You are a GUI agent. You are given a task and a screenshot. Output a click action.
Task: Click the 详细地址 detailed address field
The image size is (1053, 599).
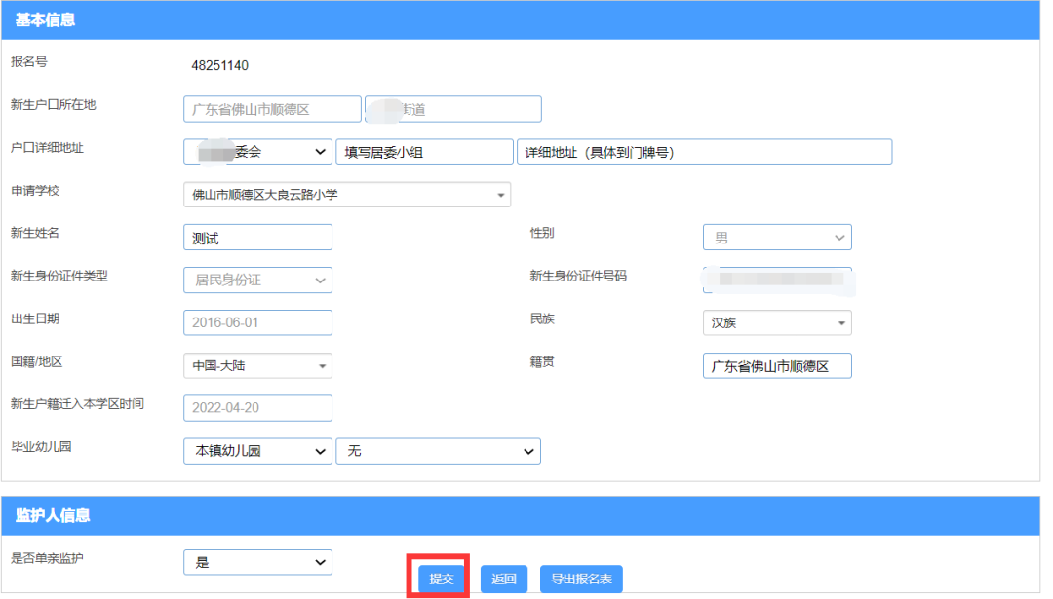coord(704,152)
